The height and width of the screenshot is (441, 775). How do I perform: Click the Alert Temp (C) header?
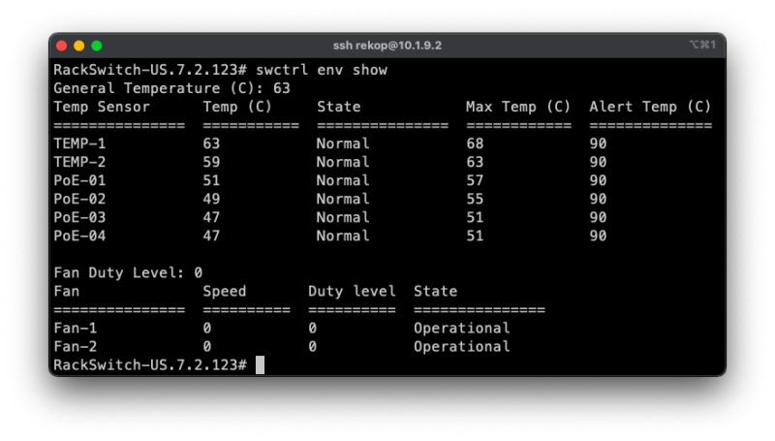click(650, 107)
